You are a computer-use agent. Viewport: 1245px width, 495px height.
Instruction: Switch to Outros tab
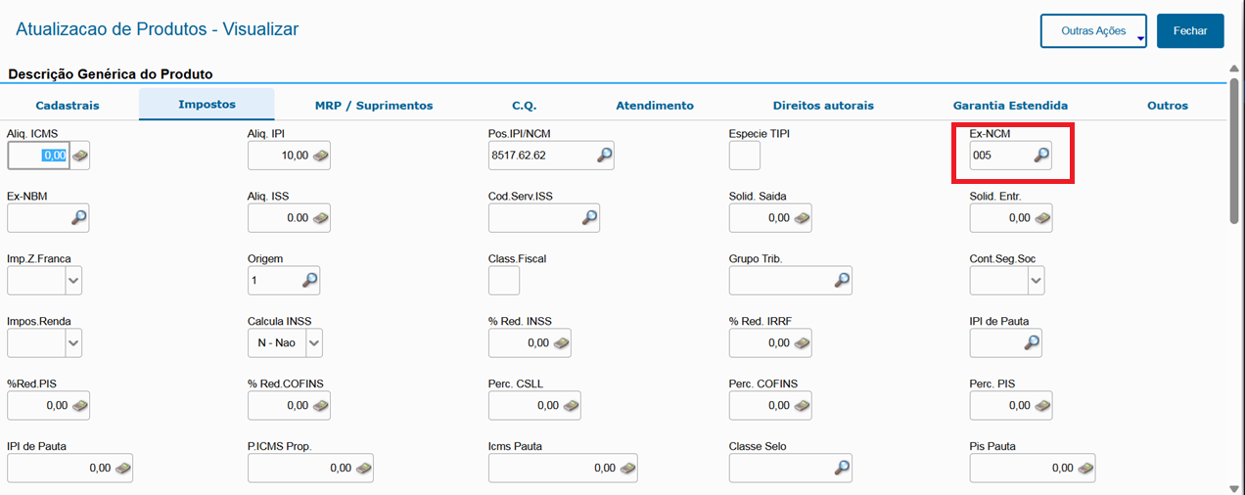[1168, 106]
